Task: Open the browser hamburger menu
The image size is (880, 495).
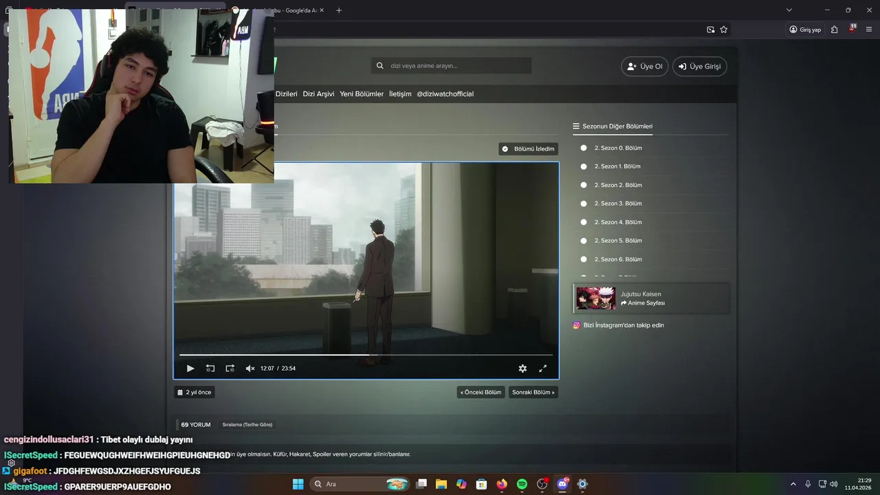Action: [x=870, y=30]
